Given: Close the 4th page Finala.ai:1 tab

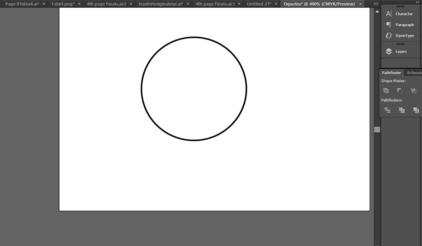Looking at the screenshot, I should click(x=239, y=4).
